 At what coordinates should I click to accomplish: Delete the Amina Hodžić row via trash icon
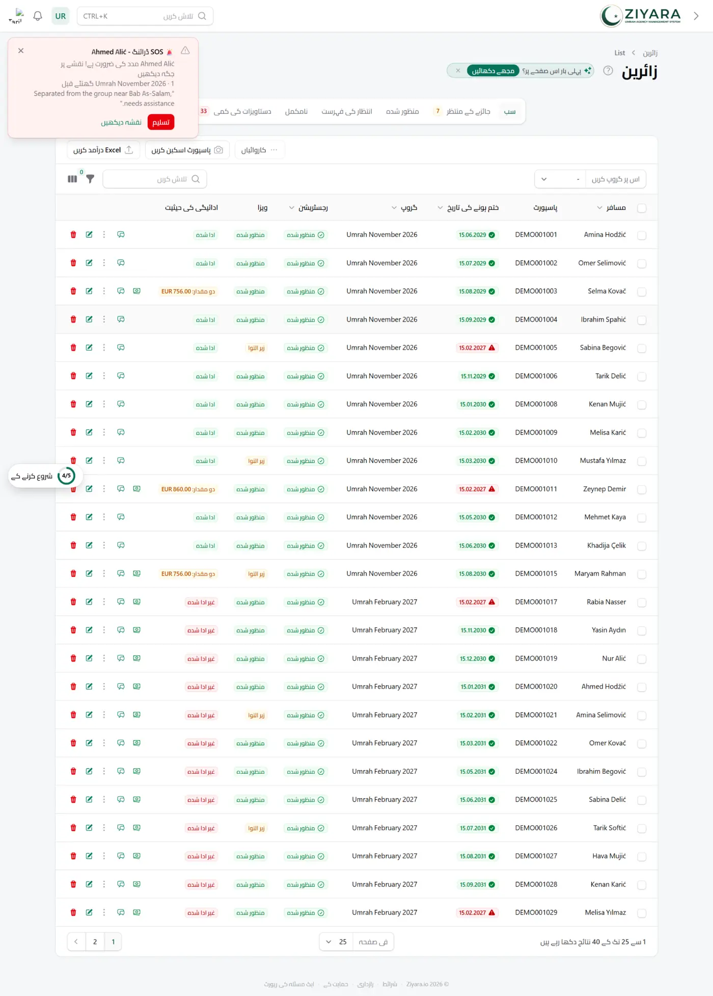73,234
